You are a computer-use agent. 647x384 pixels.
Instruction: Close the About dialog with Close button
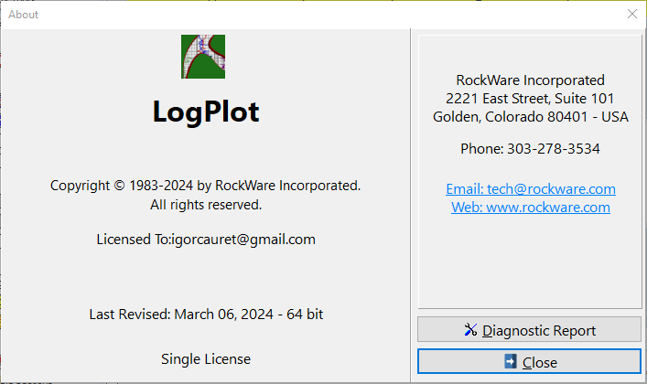click(x=529, y=362)
